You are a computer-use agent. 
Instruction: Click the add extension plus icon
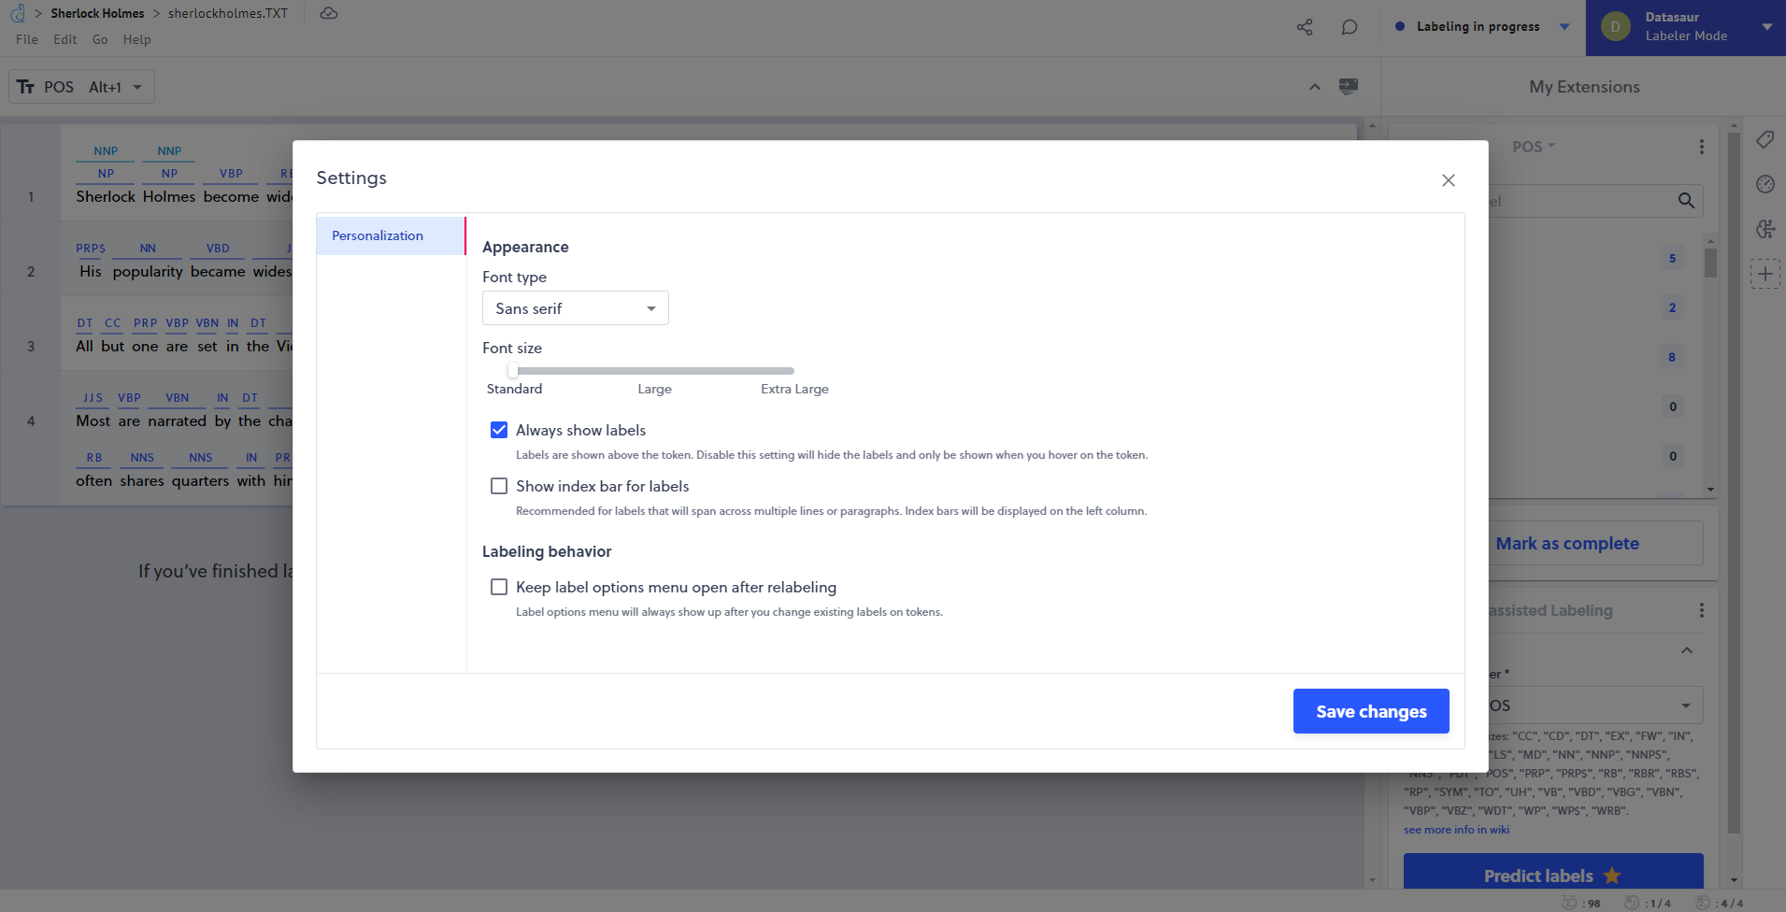(x=1765, y=274)
